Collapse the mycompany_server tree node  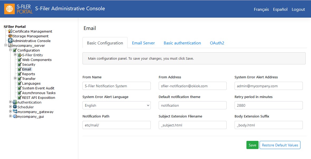pyautogui.click(x=6, y=45)
